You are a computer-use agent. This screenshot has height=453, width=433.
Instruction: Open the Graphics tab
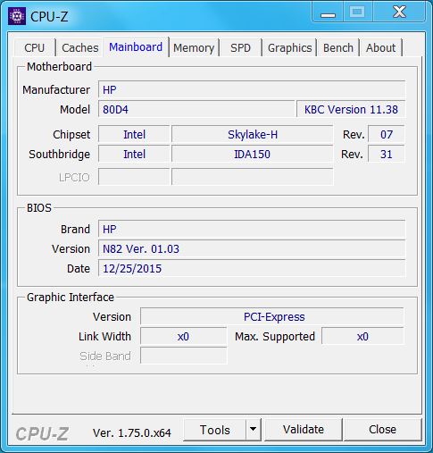[289, 47]
